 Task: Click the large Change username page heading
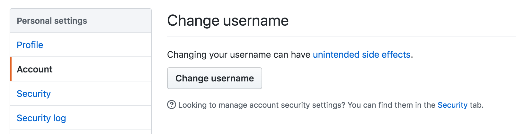[228, 21]
